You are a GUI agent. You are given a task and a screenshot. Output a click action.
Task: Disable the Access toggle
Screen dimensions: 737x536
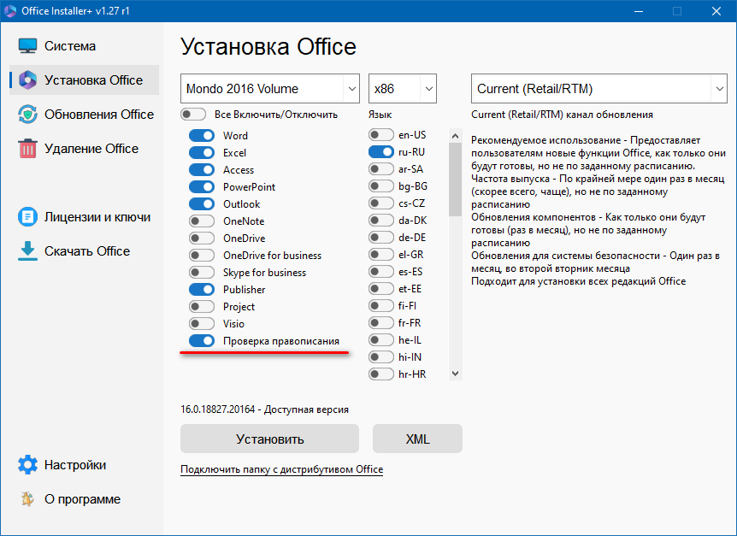(x=202, y=169)
